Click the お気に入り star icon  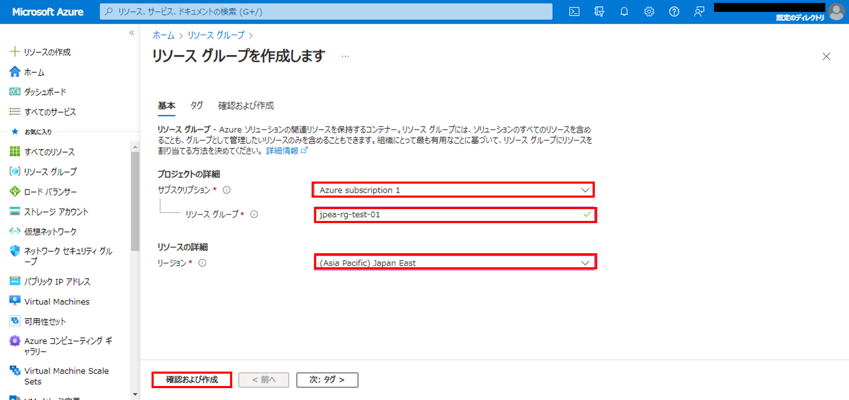(15, 131)
